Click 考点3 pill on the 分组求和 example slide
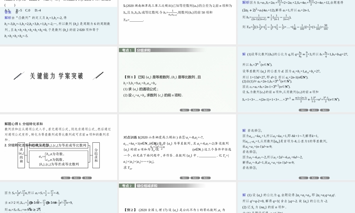Screen dimensions: 355x213 (206, 110)
